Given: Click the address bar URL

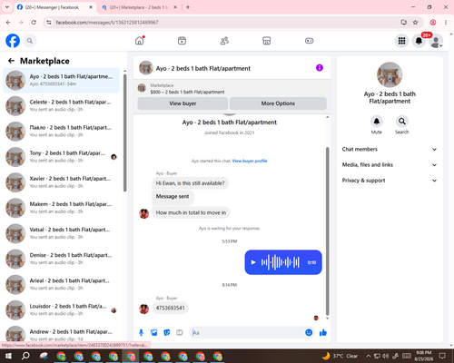Looking at the screenshot, I should [107, 23].
